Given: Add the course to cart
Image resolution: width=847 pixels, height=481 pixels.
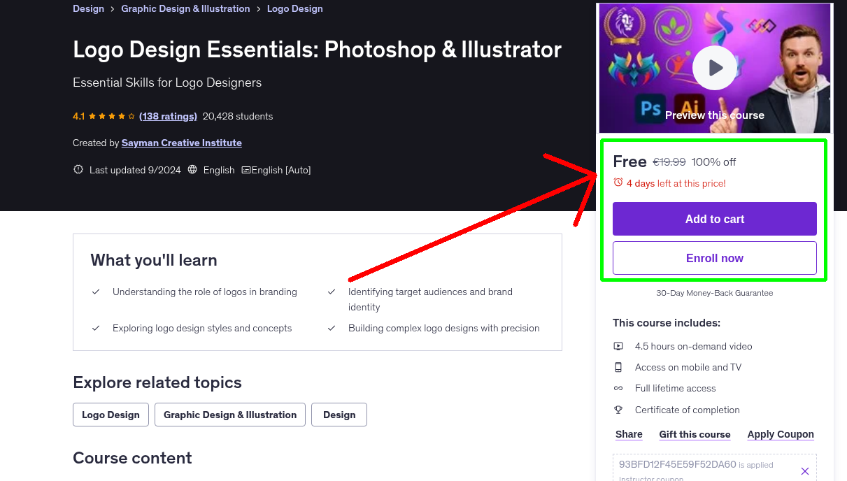Looking at the screenshot, I should 714,218.
